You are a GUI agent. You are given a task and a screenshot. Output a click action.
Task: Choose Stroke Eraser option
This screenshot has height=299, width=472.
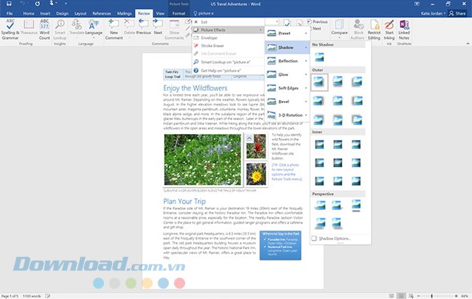point(228,46)
